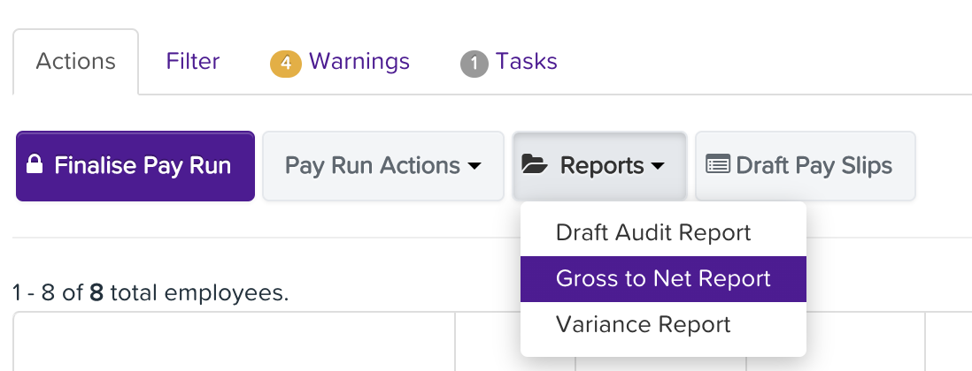Image resolution: width=972 pixels, height=371 pixels.
Task: Choose the Gross to Net Report option
Action: (x=663, y=279)
